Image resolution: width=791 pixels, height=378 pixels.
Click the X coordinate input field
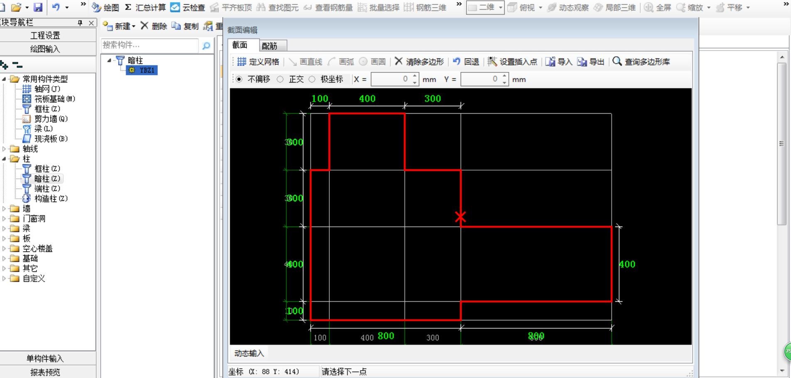(x=391, y=79)
